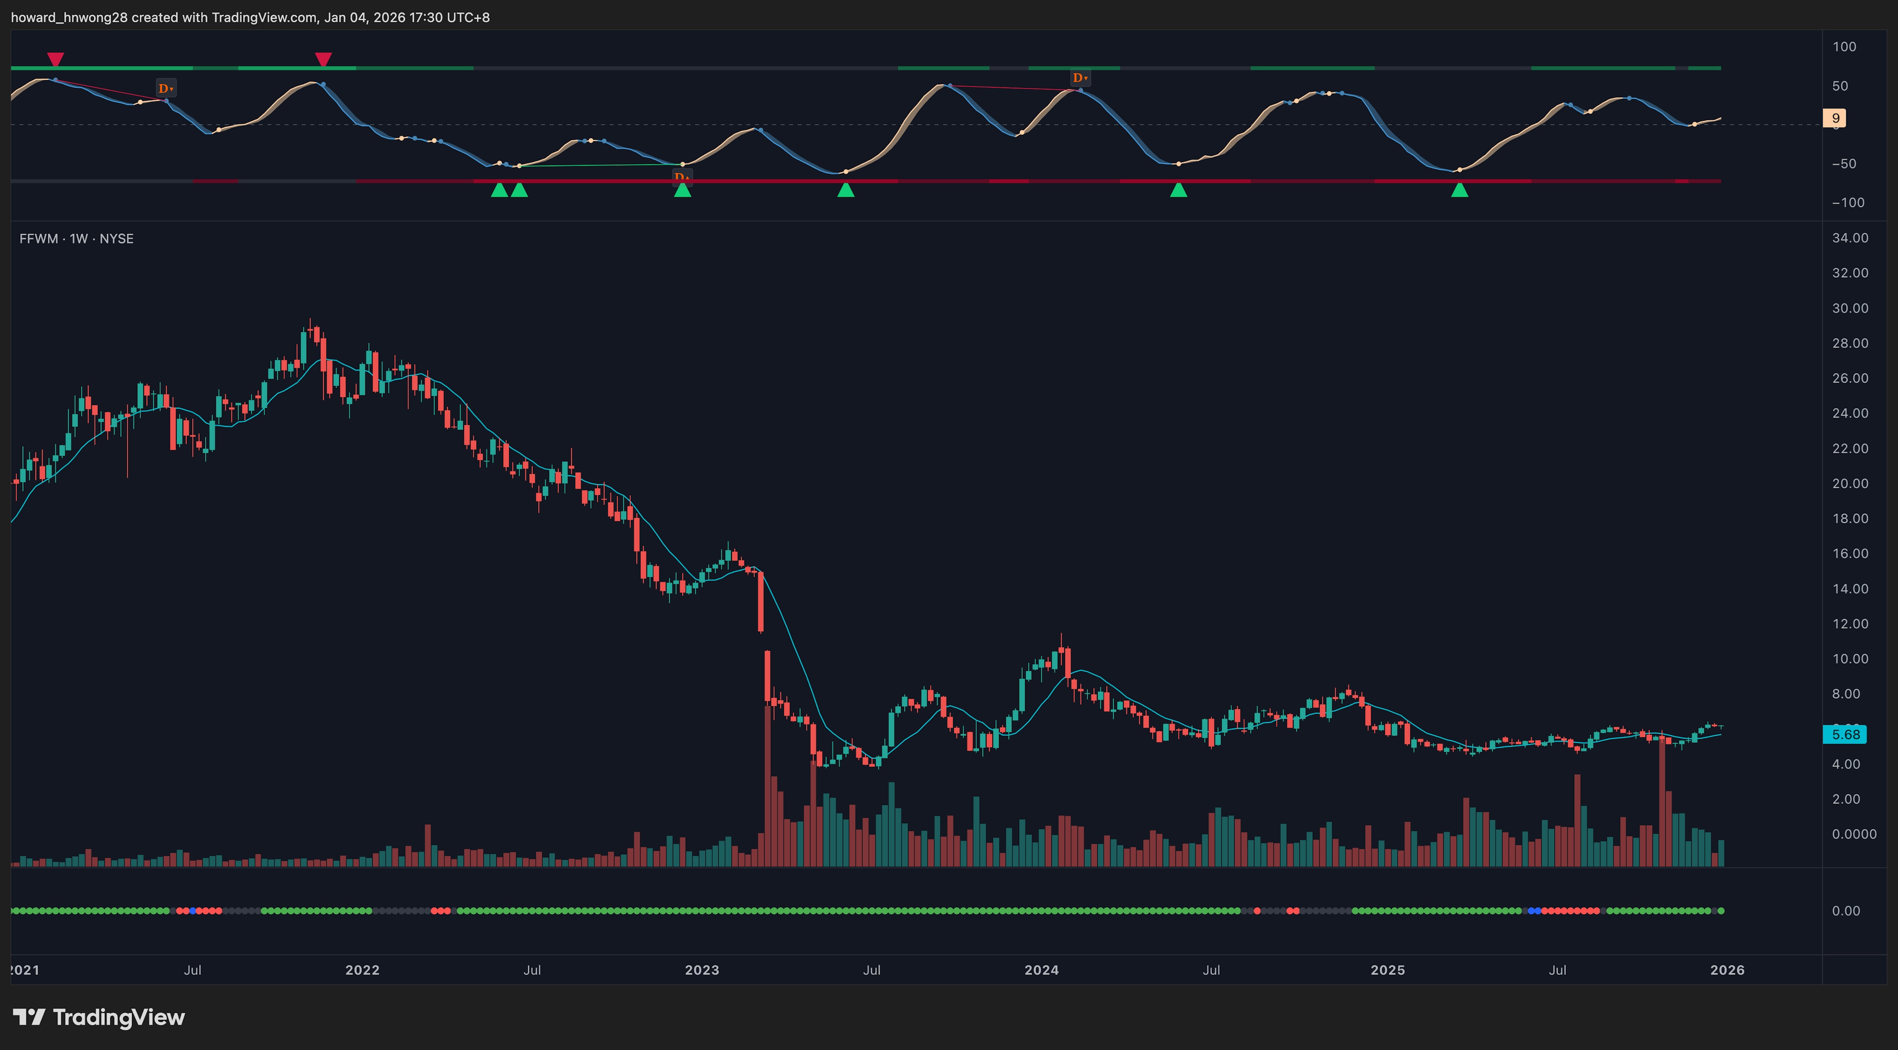
Task: Click the -100 label on the oscillator scale
Action: pos(1847,203)
